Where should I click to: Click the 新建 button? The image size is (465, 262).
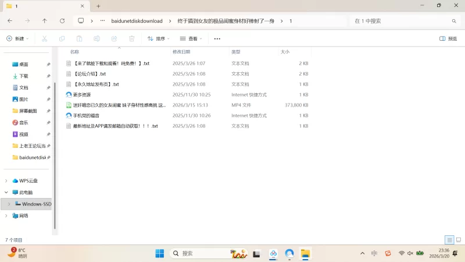tap(17, 38)
